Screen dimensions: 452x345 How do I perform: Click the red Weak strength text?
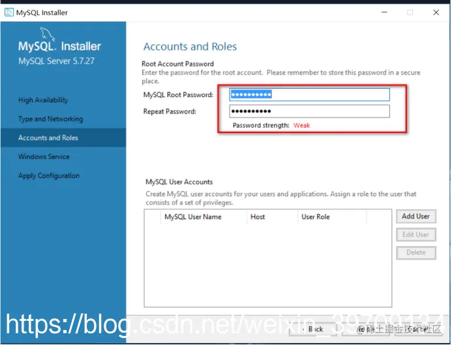pos(302,125)
